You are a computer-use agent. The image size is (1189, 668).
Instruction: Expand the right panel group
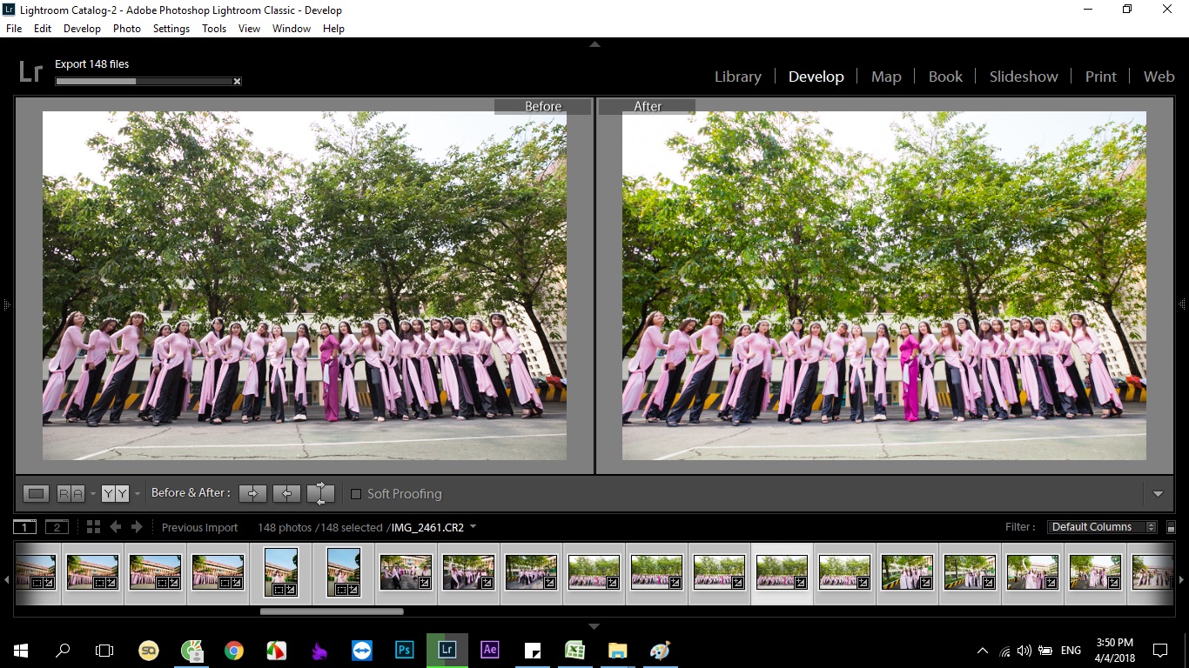pyautogui.click(x=1182, y=304)
